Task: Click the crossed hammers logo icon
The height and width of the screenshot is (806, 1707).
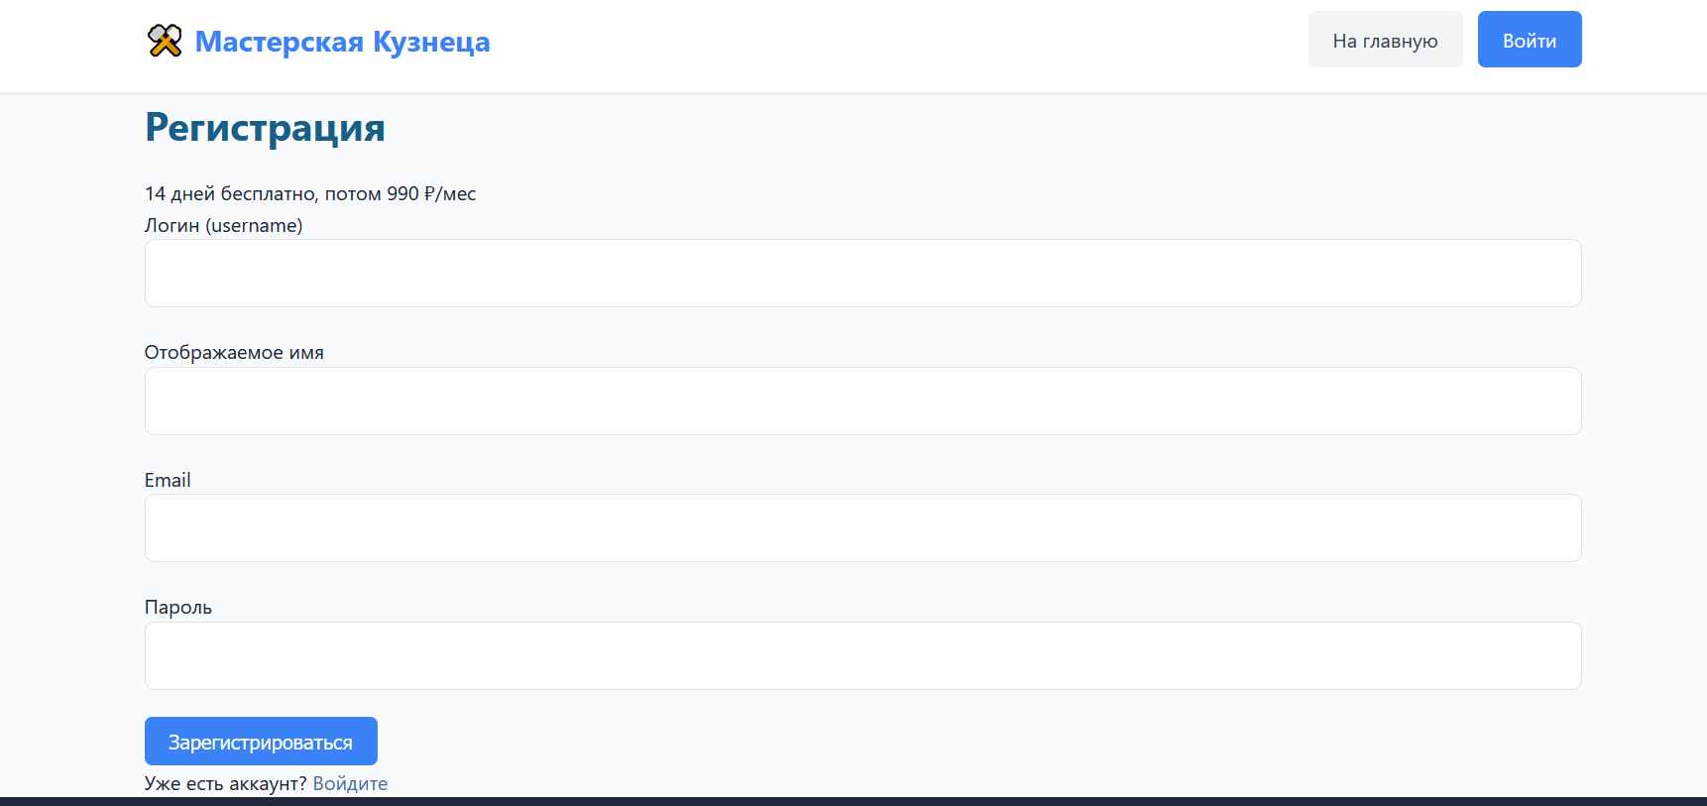Action: (x=165, y=41)
